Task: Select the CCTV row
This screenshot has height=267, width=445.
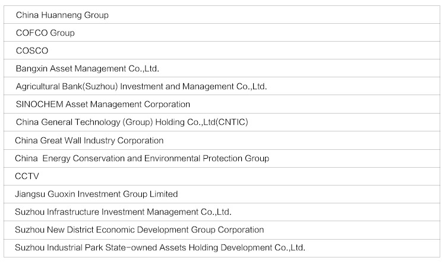Action: 222,177
